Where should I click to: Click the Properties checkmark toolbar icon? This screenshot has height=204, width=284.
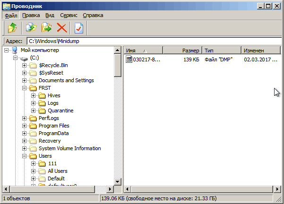coord(79,28)
